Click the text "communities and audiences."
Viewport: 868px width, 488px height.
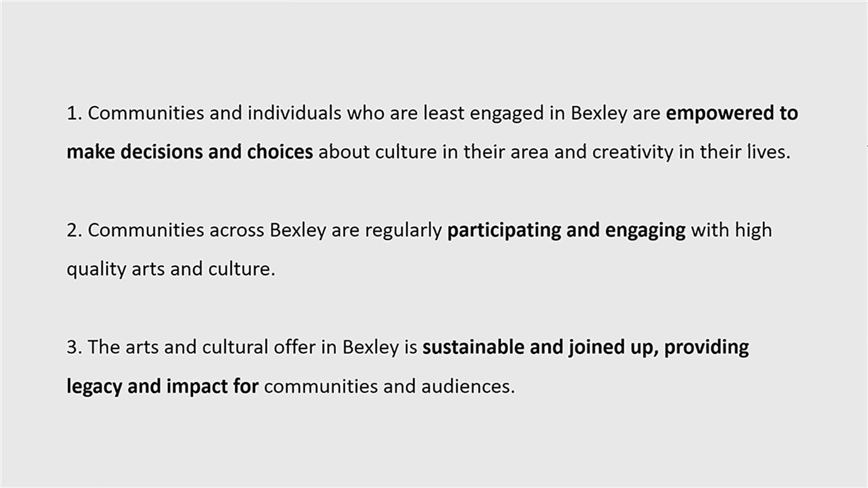click(x=389, y=386)
